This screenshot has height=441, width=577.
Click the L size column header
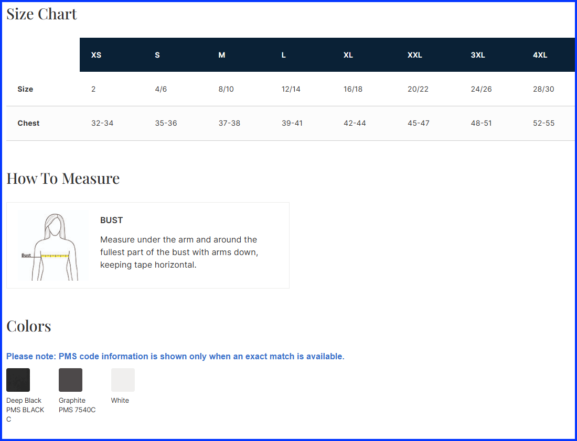[x=284, y=55]
